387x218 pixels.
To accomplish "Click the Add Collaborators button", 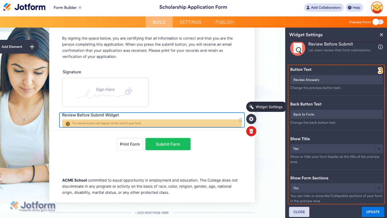I will [324, 8].
